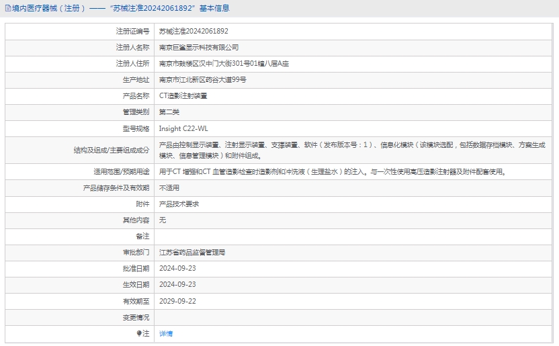Click the registrant address 汉中门大街301号 value
Viewport: 559px width, 346px height.
224,64
